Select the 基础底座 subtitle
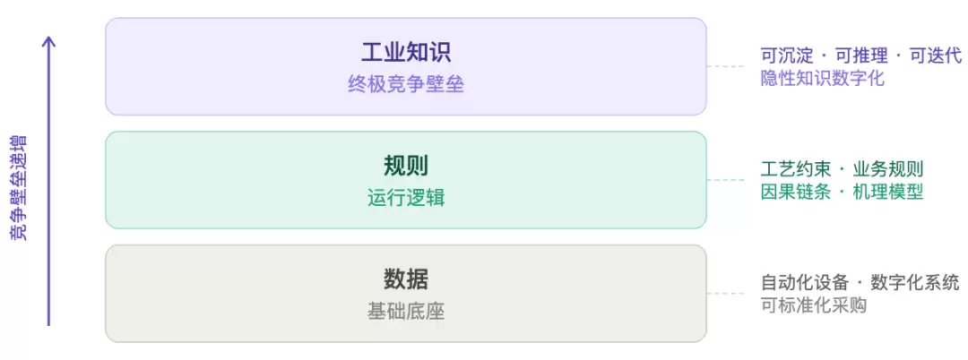 (406, 312)
